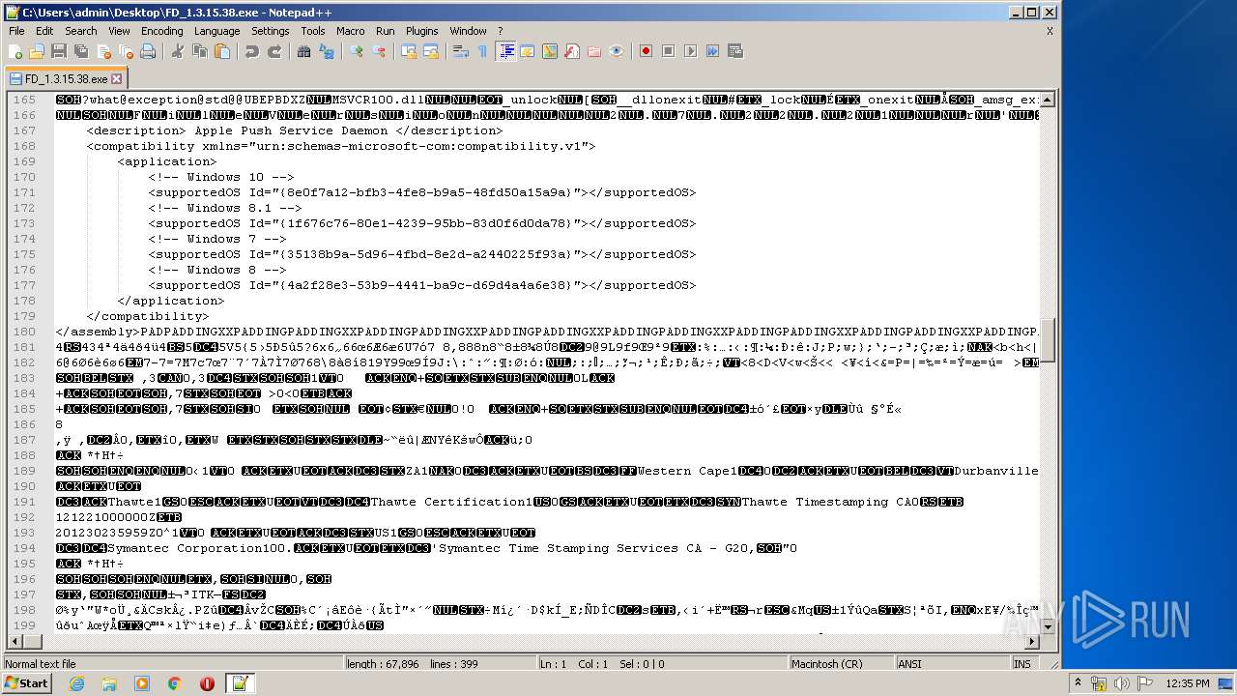Paste clipboard using Paste toolbar icon
1237x696 pixels.
click(221, 51)
